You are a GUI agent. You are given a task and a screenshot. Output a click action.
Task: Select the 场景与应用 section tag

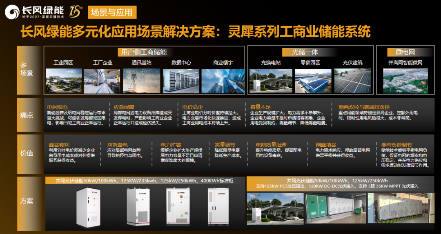coord(112,12)
